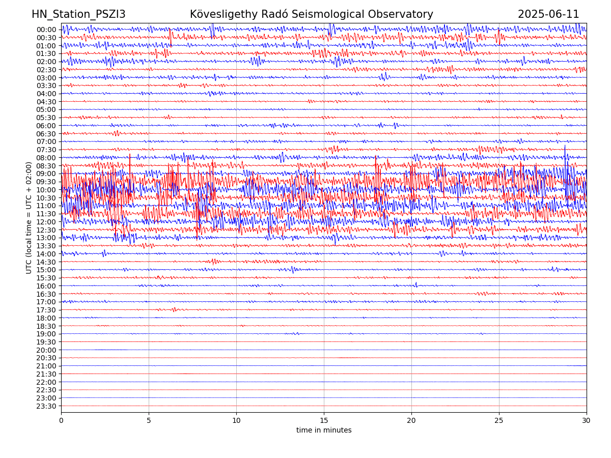This screenshot has height=458, width=611.
Task: Select the 5 minute x-axis tick label
Action: pos(149,421)
